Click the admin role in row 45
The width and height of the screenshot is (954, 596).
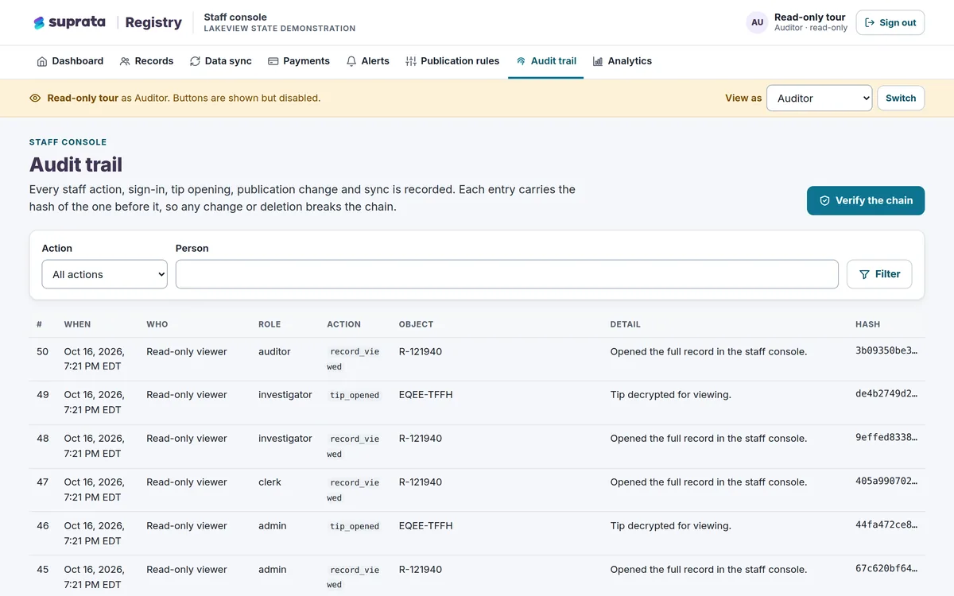[x=273, y=570]
